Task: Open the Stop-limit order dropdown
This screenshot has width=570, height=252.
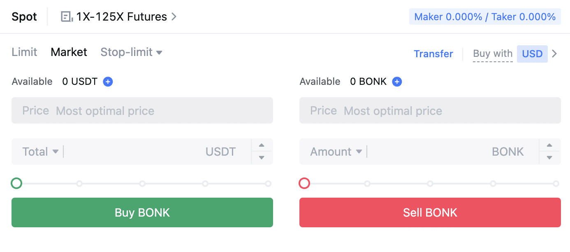Action: pyautogui.click(x=131, y=52)
